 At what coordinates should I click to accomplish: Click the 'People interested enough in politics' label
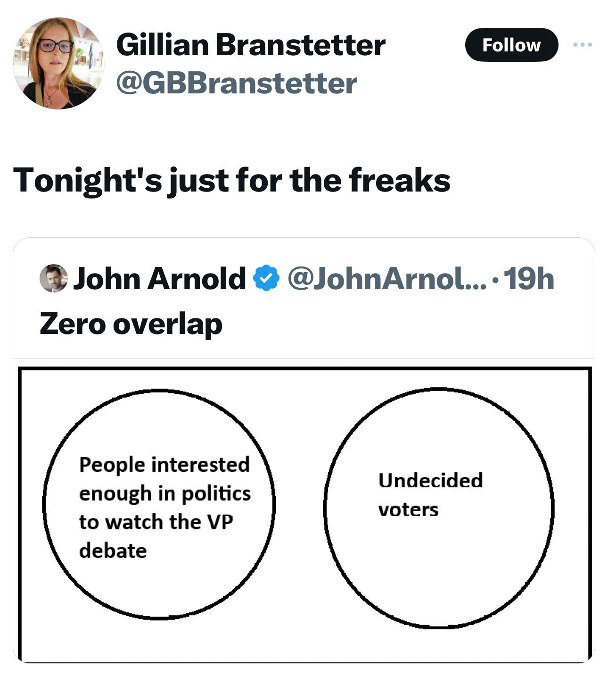click(164, 479)
